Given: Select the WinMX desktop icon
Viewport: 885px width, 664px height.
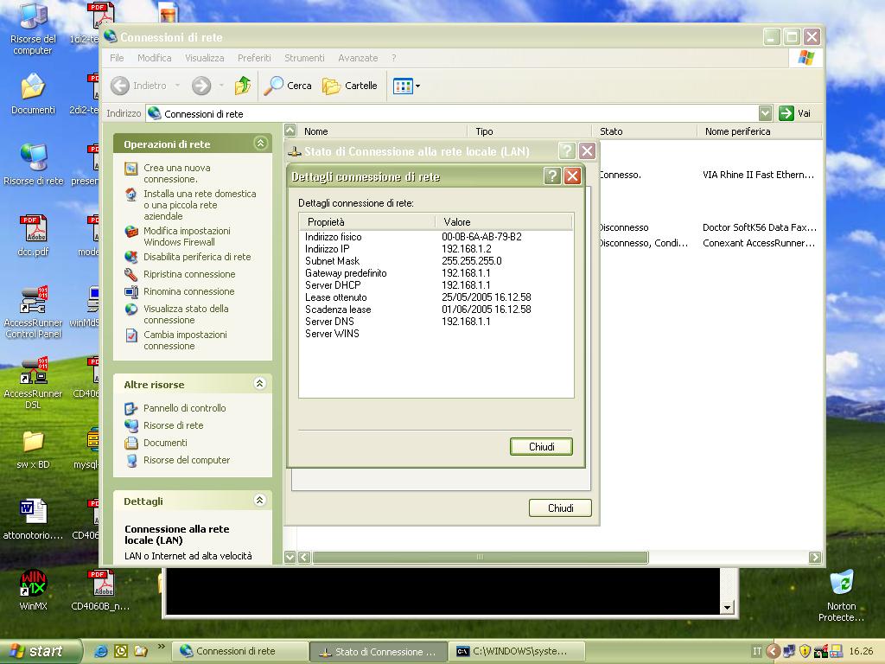Looking at the screenshot, I should (33, 585).
